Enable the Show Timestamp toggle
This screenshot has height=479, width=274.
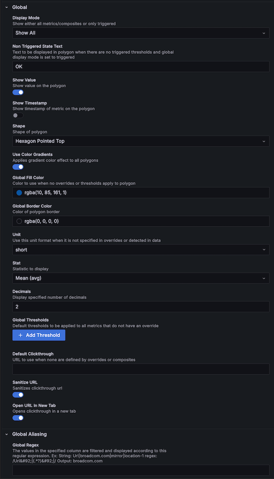click(18, 115)
